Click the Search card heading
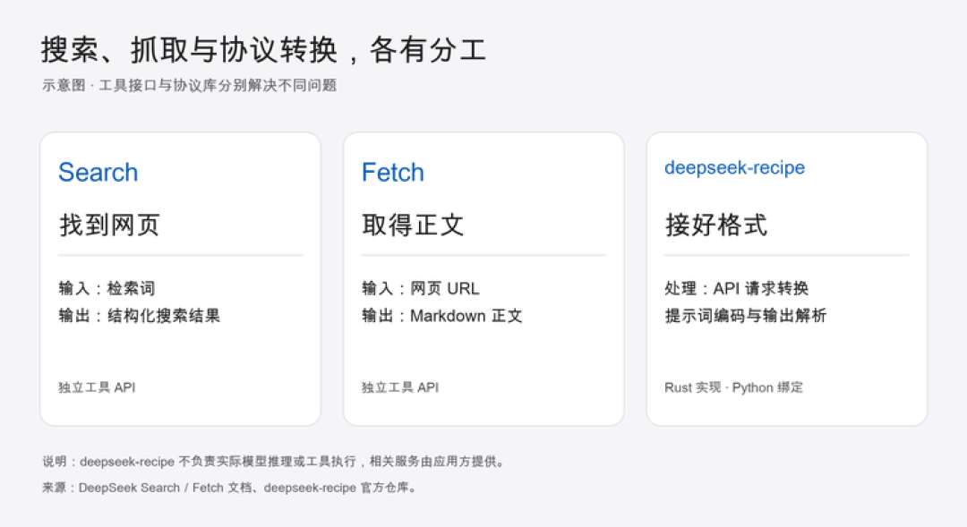 tap(98, 172)
